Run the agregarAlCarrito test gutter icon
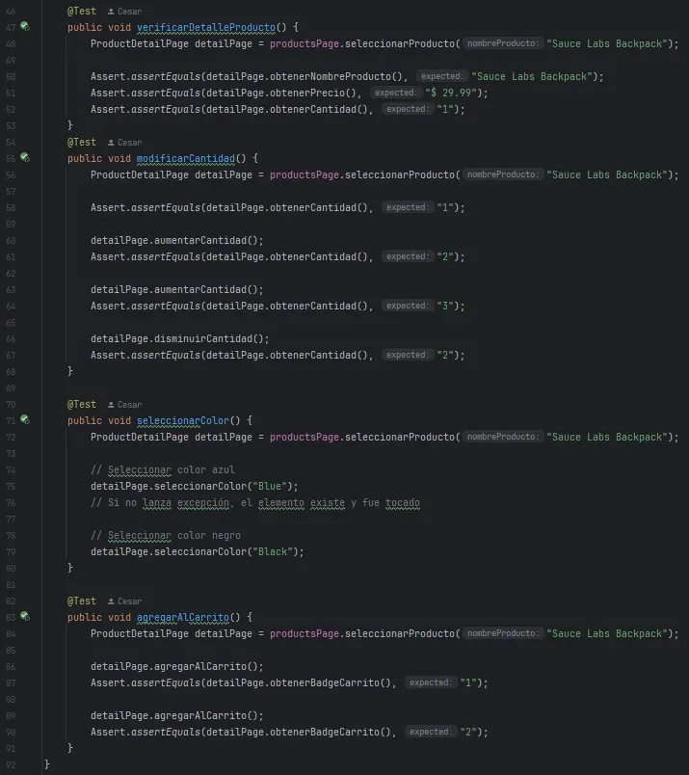This screenshot has height=775, width=689. point(25,616)
